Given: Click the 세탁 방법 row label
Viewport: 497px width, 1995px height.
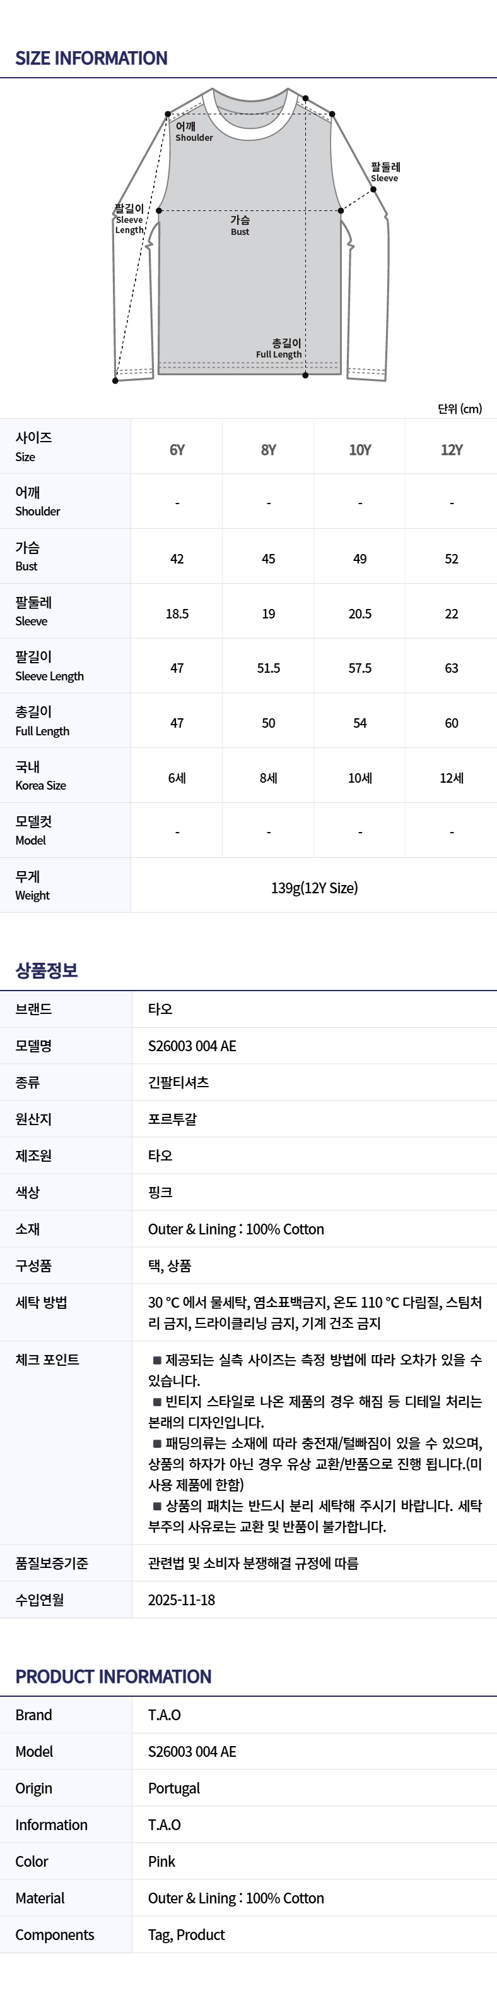Looking at the screenshot, I should click(41, 1303).
